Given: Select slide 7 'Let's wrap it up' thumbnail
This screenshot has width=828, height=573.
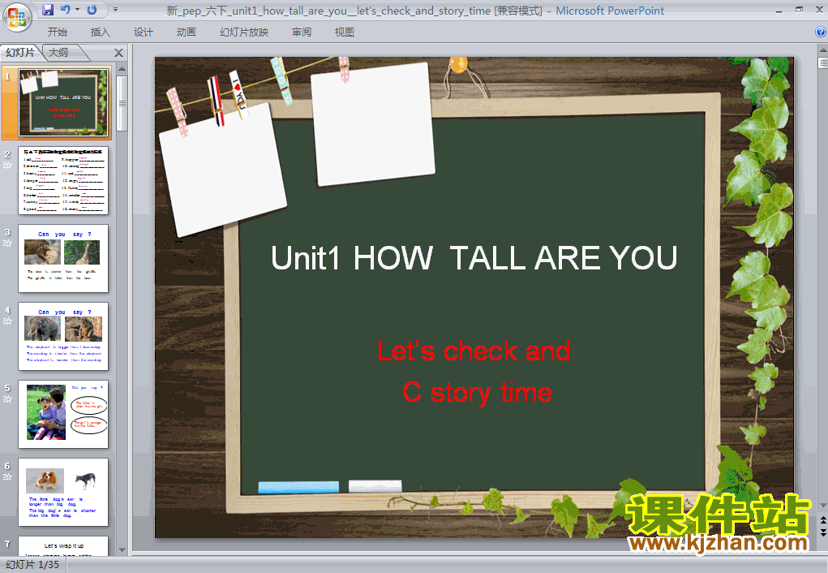Looking at the screenshot, I should coord(63,546).
